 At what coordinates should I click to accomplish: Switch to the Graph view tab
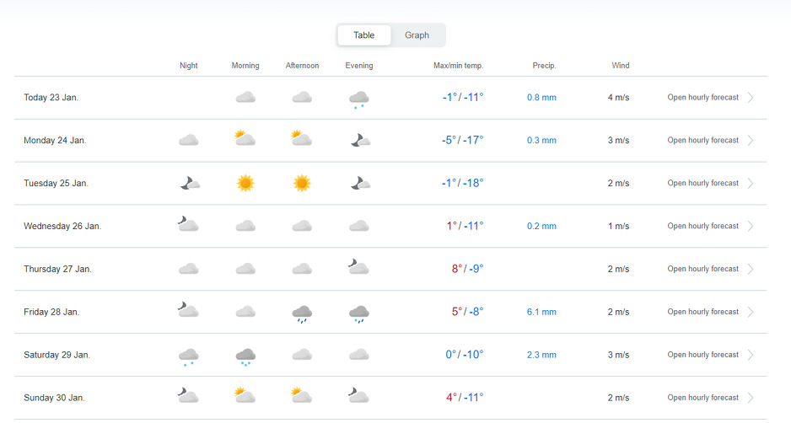pyautogui.click(x=417, y=35)
